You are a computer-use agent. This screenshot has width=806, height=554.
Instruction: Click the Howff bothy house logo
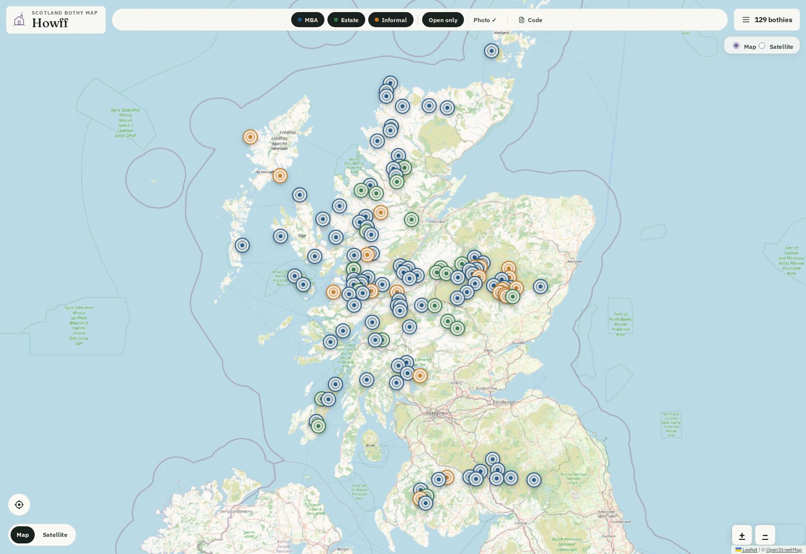coord(19,20)
